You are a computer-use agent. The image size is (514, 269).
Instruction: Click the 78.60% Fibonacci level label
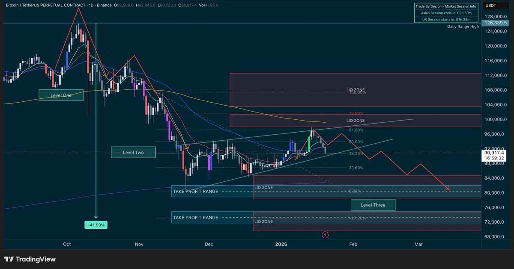coord(356,113)
